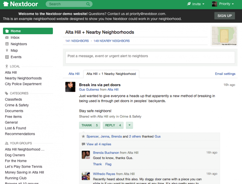
Task: Open Money Saving in Alta Hill group
Action: pos(25,172)
